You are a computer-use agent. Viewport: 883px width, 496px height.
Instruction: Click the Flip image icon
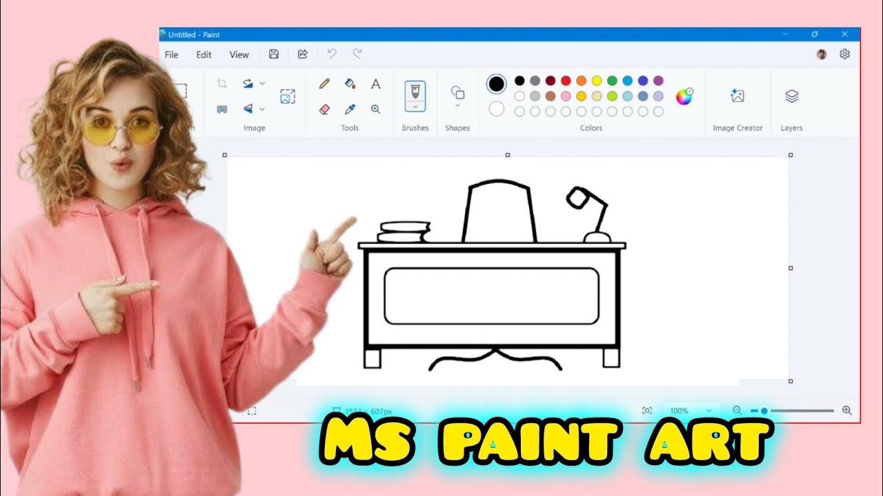[x=248, y=108]
